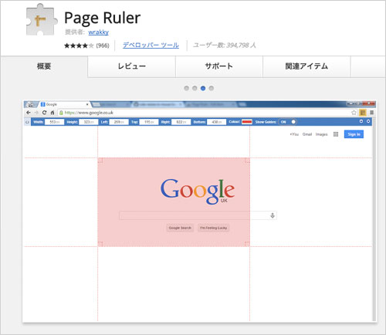Toggle the Show Guides ON switch

click(x=287, y=122)
